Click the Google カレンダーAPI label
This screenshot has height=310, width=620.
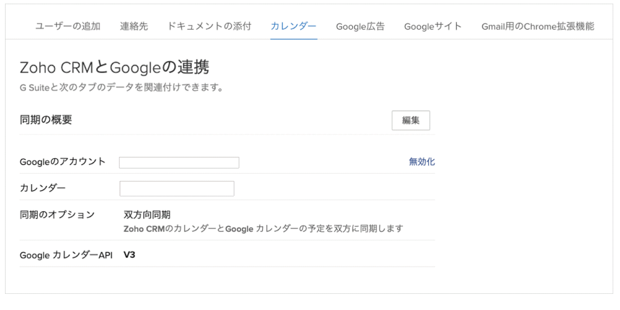[x=66, y=255]
